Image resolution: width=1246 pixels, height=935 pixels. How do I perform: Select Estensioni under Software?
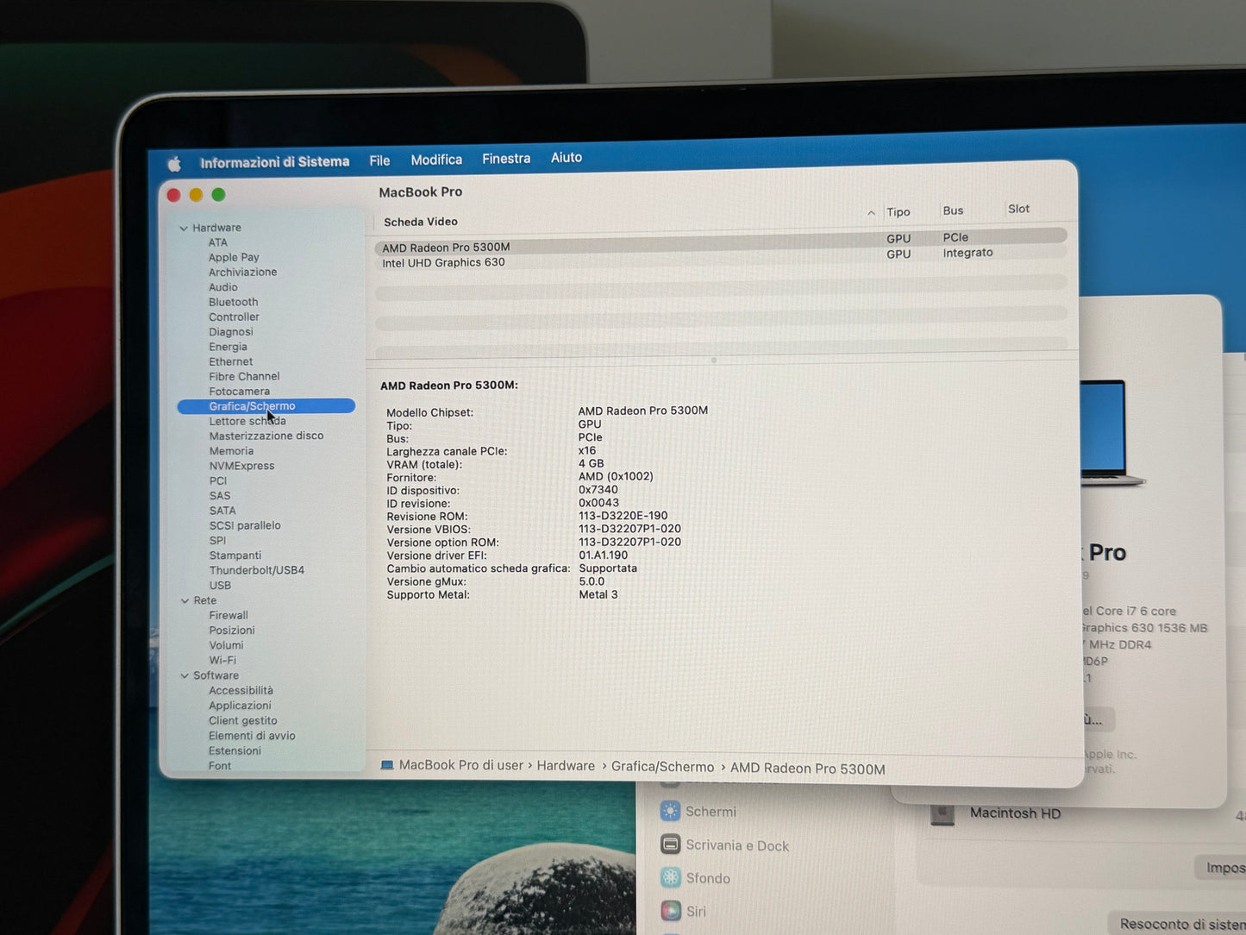(235, 751)
